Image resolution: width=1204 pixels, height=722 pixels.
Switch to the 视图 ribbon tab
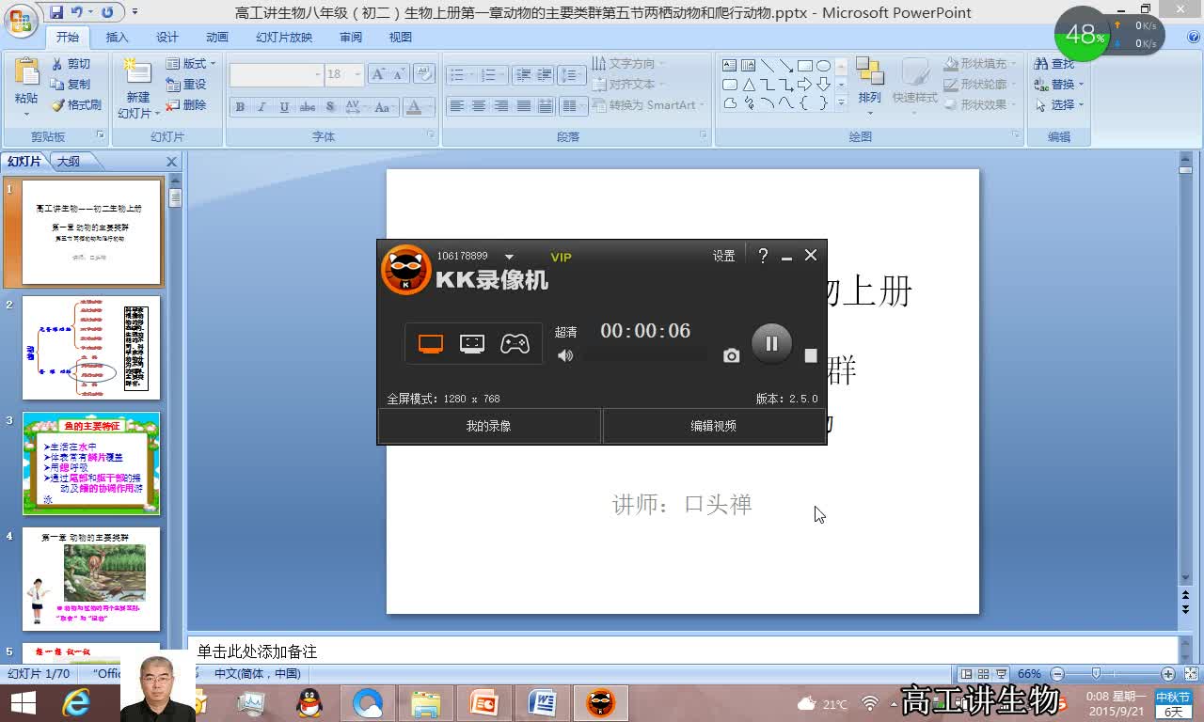point(401,38)
